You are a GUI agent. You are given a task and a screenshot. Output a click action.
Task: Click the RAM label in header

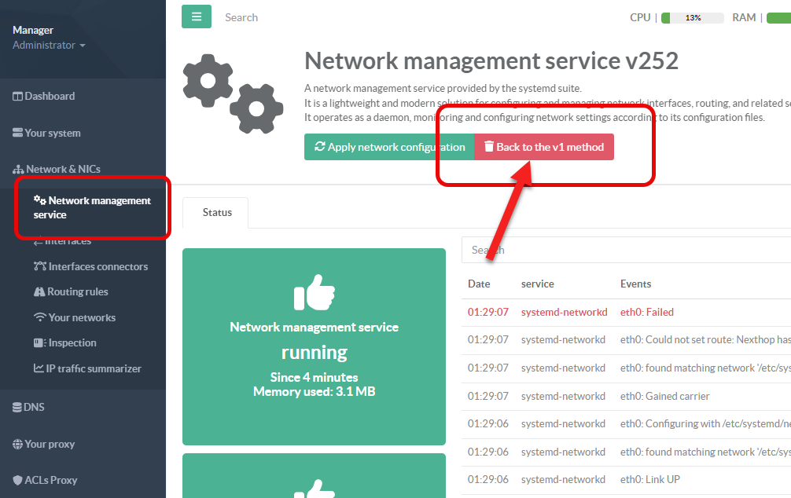point(744,17)
